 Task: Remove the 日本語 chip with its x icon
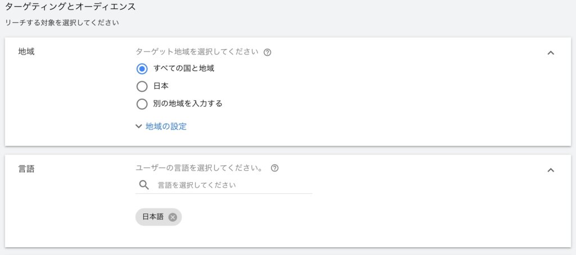pyautogui.click(x=173, y=217)
